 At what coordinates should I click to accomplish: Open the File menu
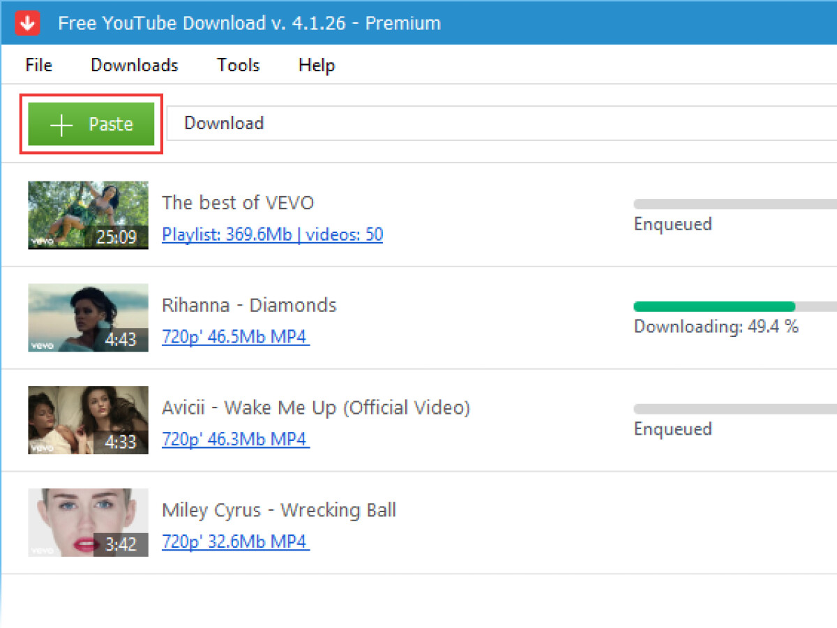pos(38,65)
